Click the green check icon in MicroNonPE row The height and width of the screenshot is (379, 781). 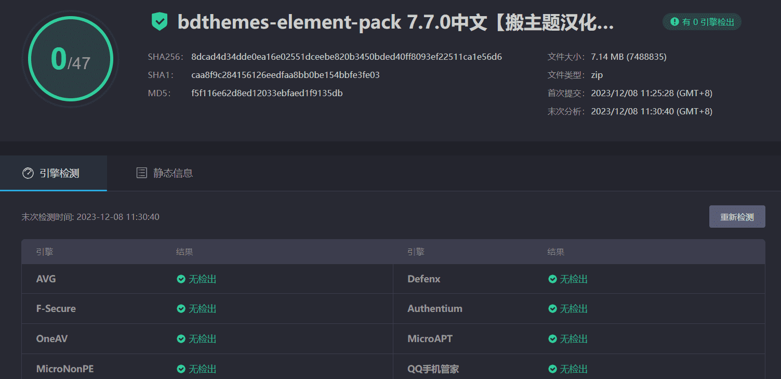[x=181, y=369]
